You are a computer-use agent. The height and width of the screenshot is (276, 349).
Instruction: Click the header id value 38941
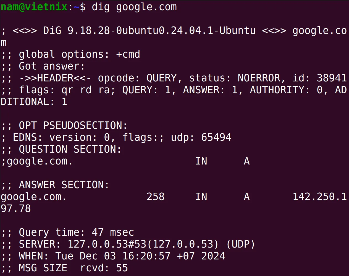coord(332,78)
